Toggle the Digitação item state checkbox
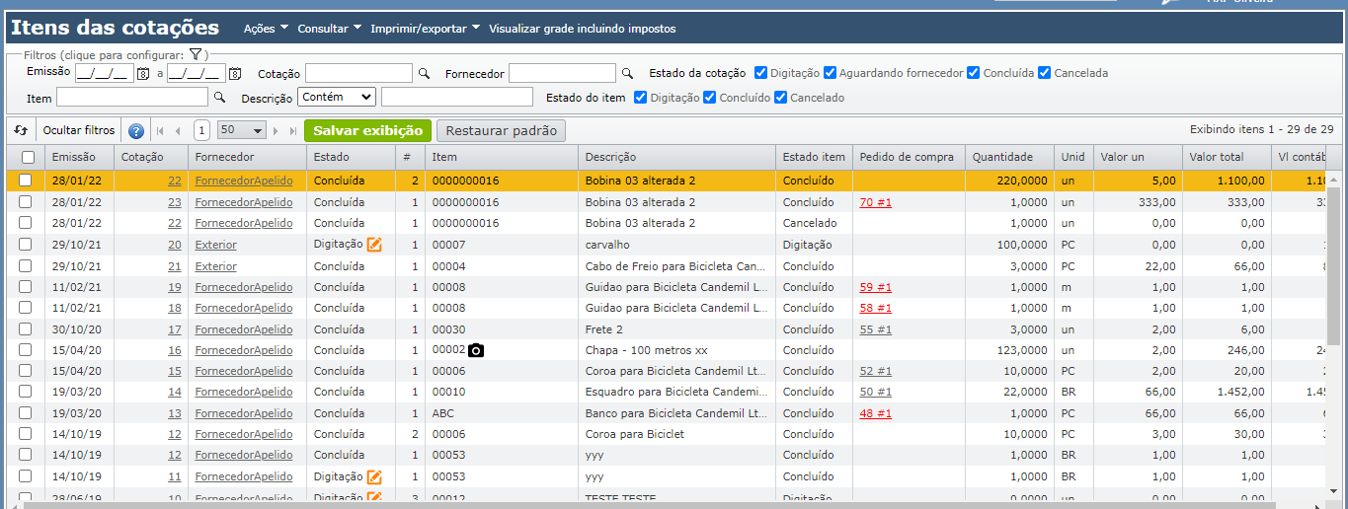1348x509 pixels. pos(640,98)
